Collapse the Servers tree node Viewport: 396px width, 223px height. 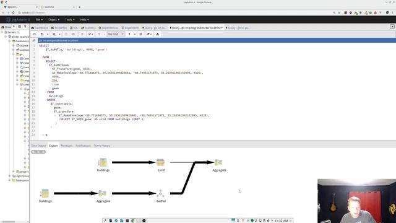pos(2,32)
